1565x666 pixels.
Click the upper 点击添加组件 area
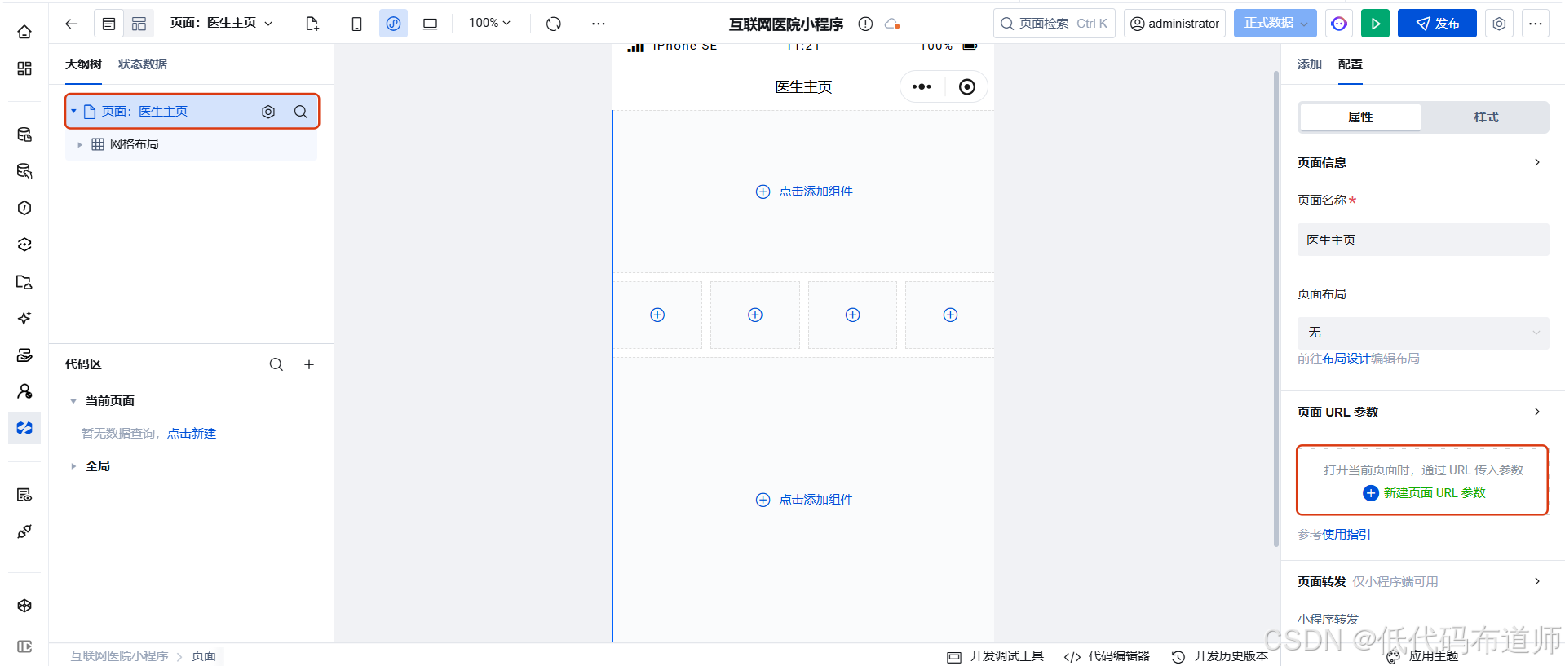tap(804, 192)
